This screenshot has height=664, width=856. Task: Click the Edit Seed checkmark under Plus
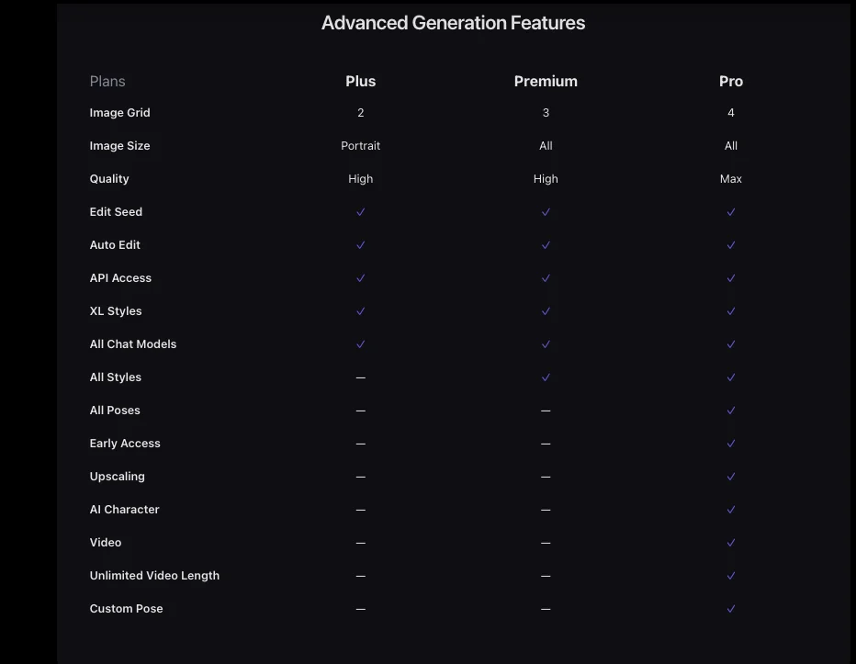click(x=360, y=212)
